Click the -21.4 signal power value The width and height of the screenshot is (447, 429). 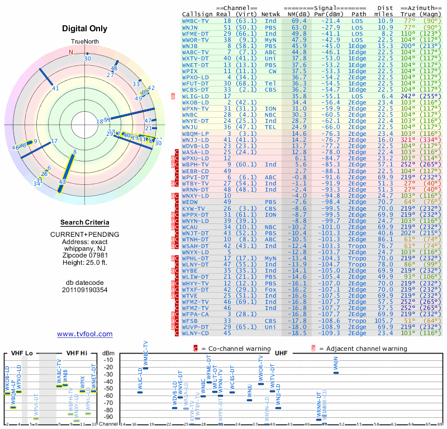[331, 21]
